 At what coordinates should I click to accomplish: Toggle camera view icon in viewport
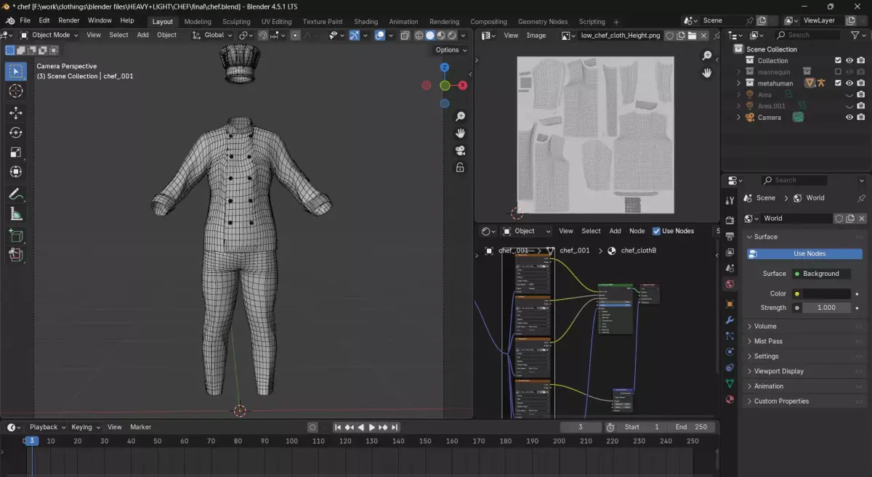click(x=460, y=150)
